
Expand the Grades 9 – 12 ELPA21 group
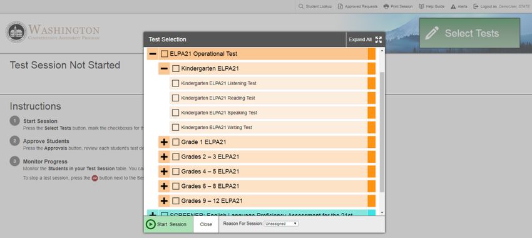click(164, 201)
